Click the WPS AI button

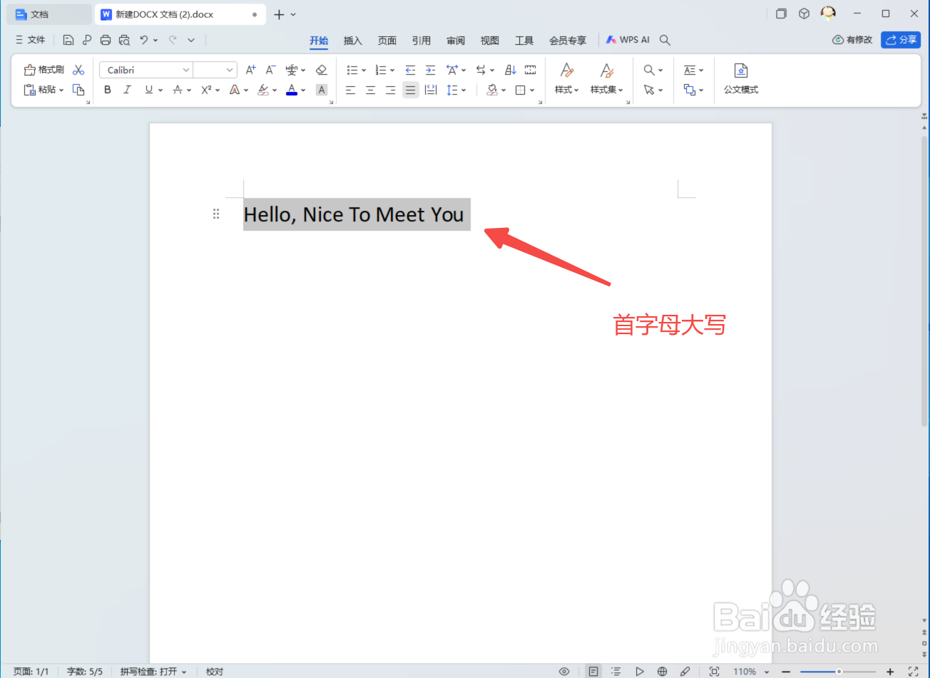click(x=628, y=40)
